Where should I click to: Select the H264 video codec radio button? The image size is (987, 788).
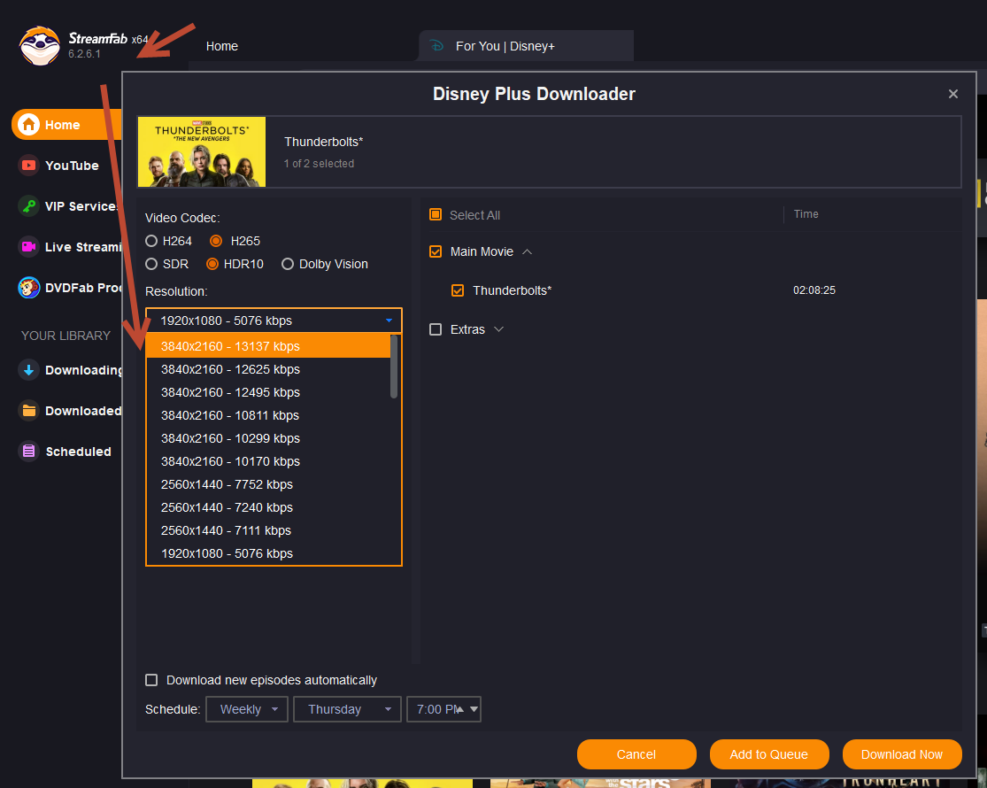[152, 241]
